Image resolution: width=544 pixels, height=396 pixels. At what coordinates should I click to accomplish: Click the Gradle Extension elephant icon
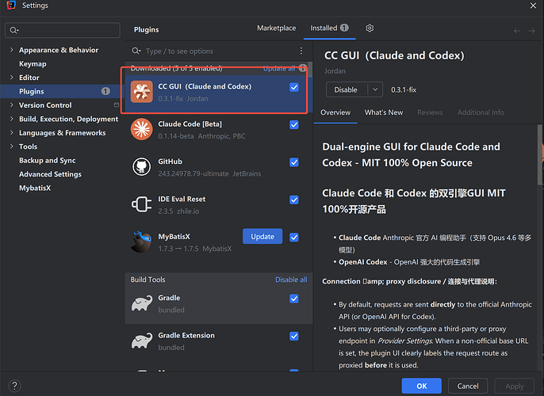pyautogui.click(x=141, y=341)
